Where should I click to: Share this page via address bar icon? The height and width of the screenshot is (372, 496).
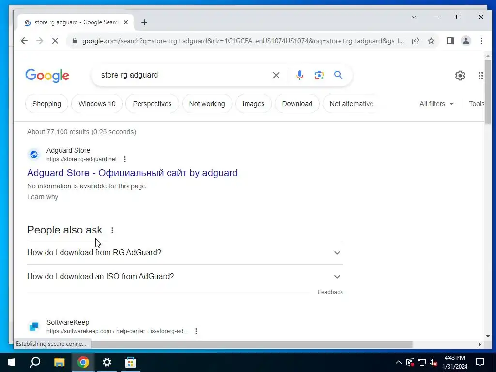tap(416, 41)
